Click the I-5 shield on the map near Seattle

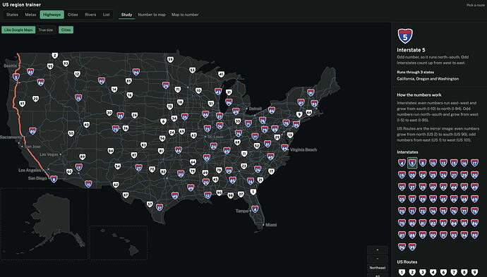click(16, 77)
